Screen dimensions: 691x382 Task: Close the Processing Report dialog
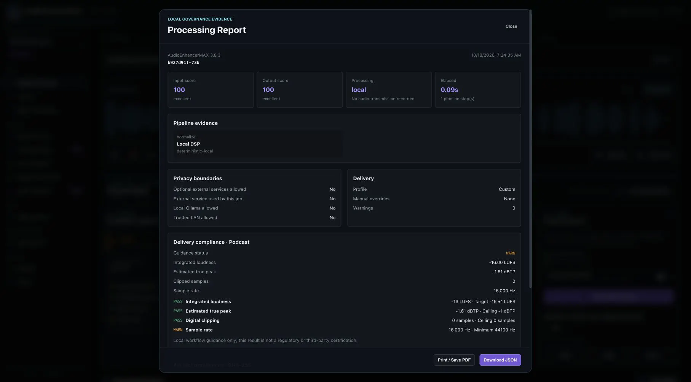click(511, 26)
